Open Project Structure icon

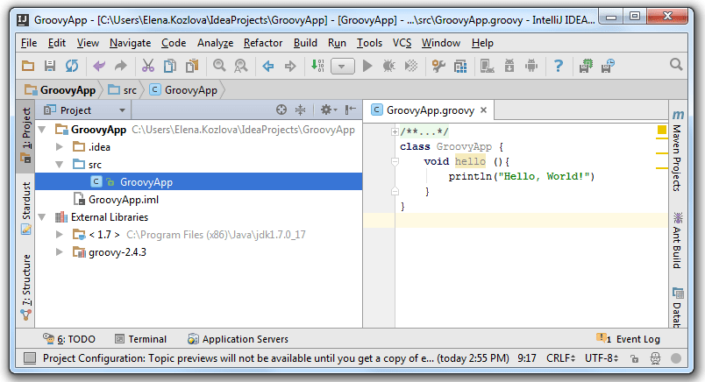click(460, 66)
